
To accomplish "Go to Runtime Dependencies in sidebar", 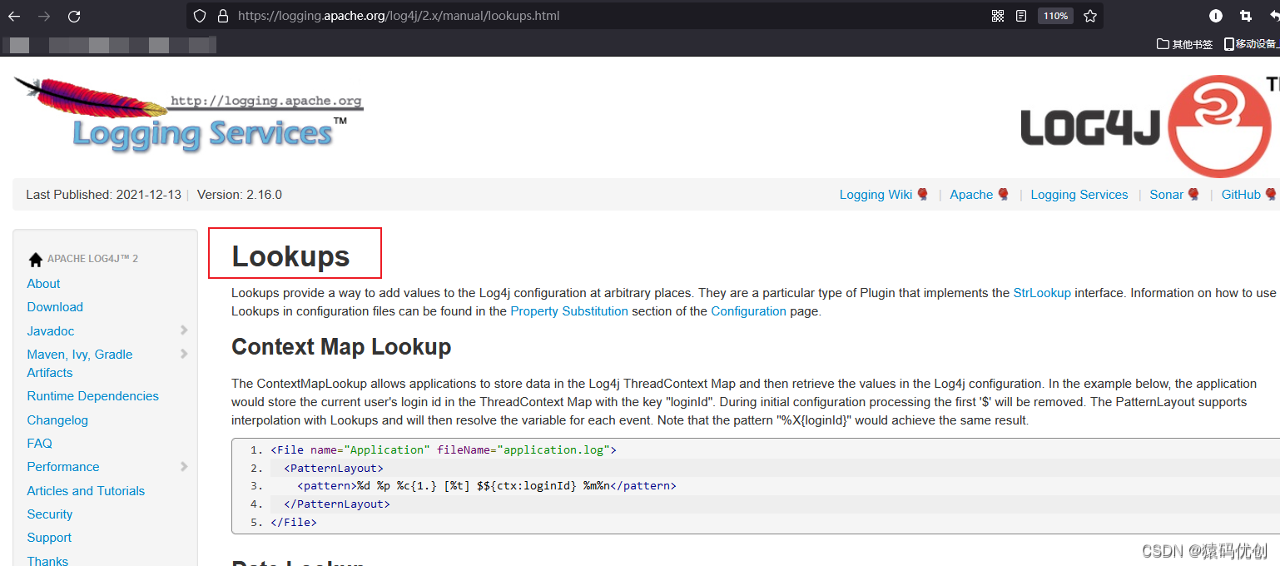I will [92, 396].
